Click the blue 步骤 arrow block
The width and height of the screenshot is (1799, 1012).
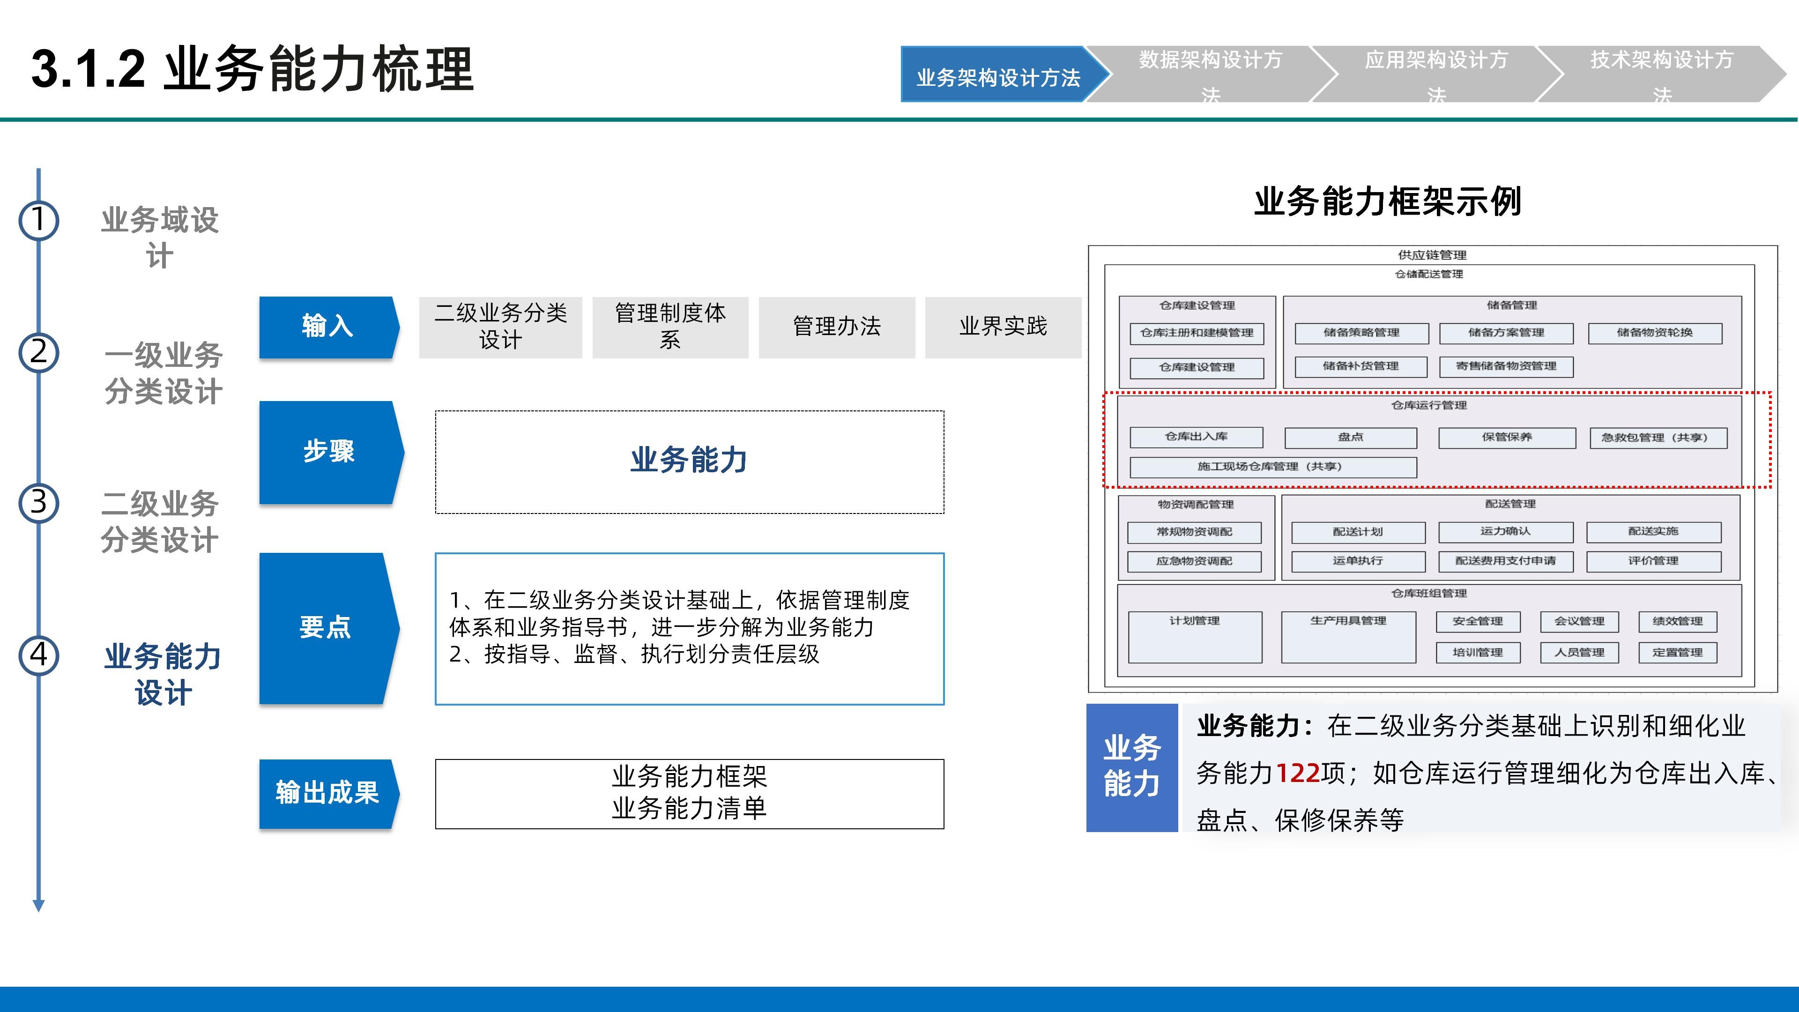pyautogui.click(x=331, y=453)
